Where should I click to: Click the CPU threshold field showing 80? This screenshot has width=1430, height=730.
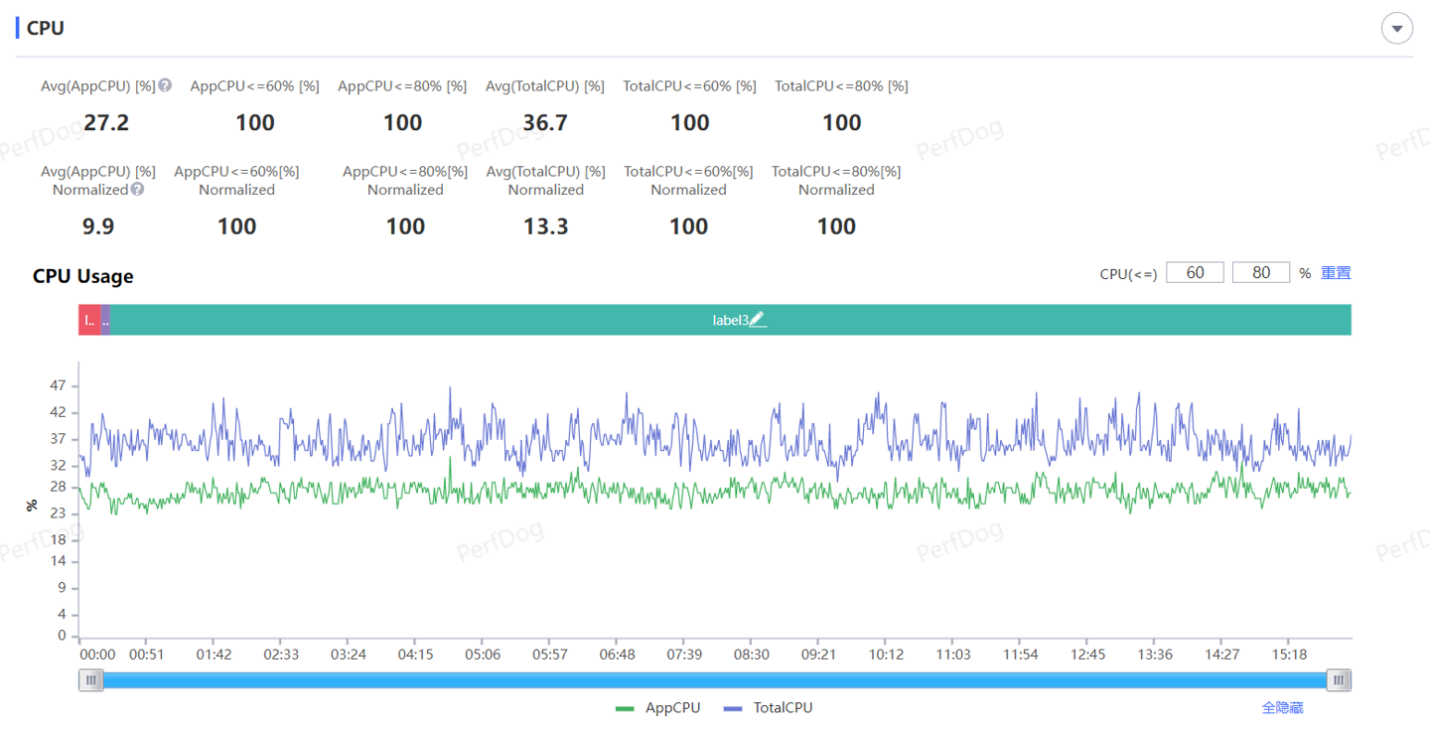(1260, 272)
